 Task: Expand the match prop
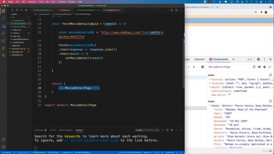210,87
